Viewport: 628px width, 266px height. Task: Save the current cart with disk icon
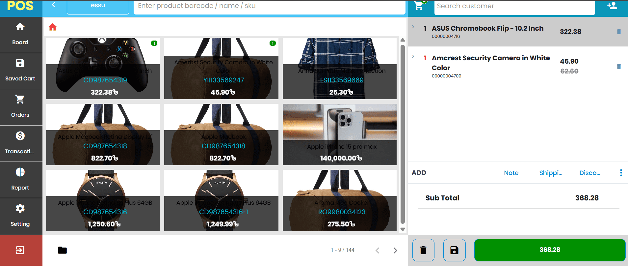454,250
